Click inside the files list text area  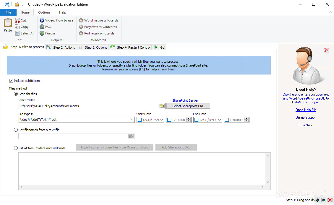click(x=142, y=169)
